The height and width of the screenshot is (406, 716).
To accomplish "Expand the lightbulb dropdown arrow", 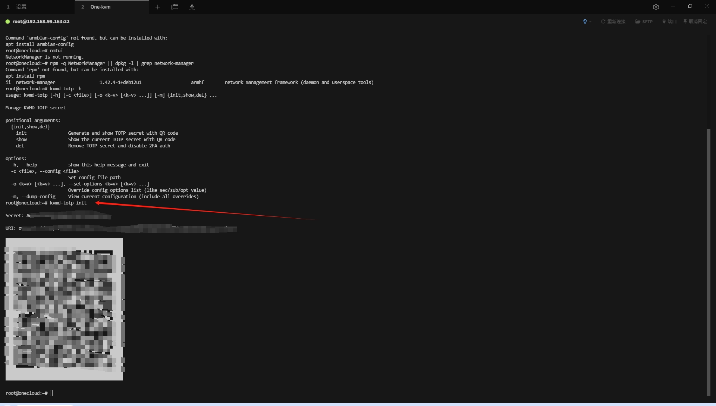I will [590, 22].
